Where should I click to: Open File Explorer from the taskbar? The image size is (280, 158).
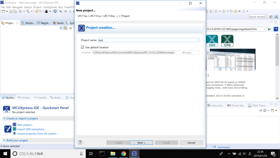(113, 154)
